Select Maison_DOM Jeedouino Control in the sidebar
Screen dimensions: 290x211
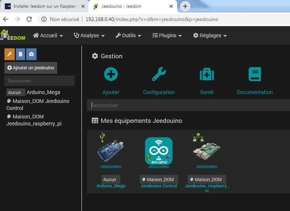(38, 104)
